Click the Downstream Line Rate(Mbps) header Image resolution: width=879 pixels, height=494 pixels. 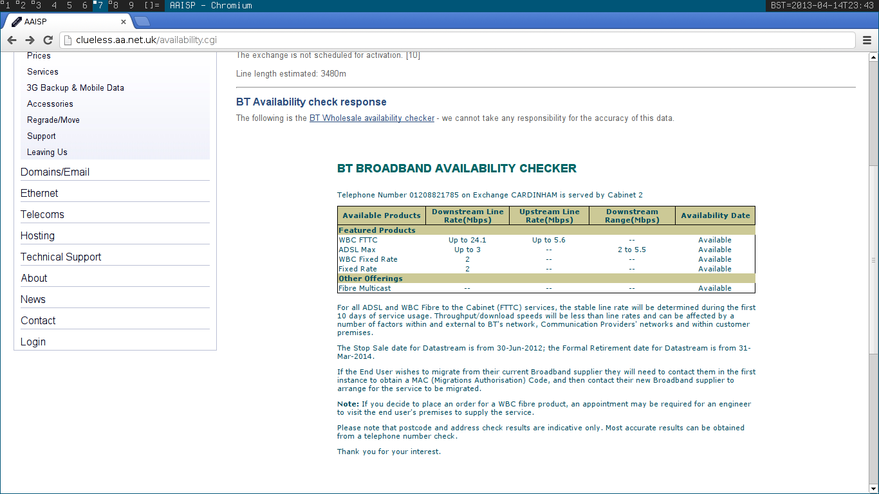coord(468,215)
